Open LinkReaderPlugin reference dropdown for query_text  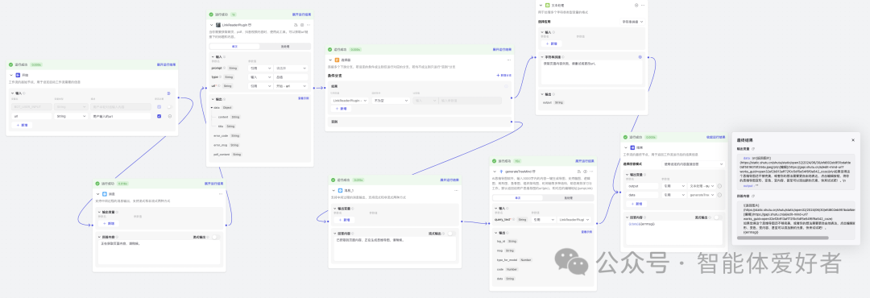point(575,220)
